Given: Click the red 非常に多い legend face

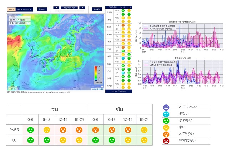Looking at the screenshot, I should 166,141.
